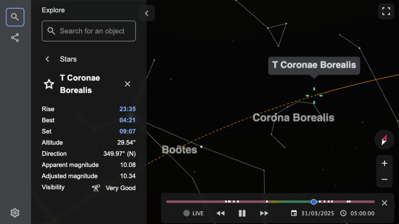Open the settings gear
The width and height of the screenshot is (399, 224).
[x=15, y=213]
